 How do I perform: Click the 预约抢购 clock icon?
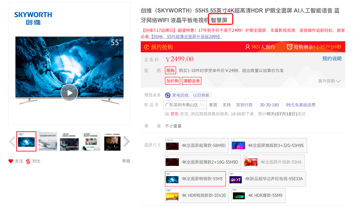147,47
